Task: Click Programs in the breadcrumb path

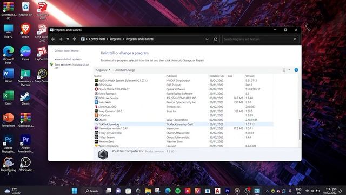Action: pos(115,39)
